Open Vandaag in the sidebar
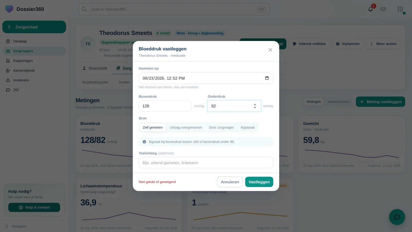Viewport: 412px width, 232px height. (34, 41)
